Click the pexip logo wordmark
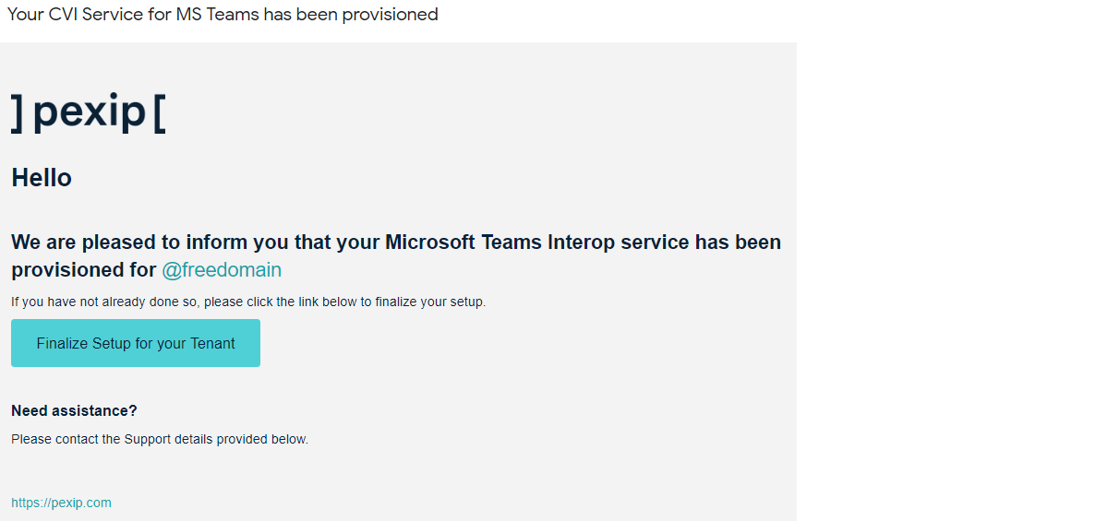 pos(90,112)
